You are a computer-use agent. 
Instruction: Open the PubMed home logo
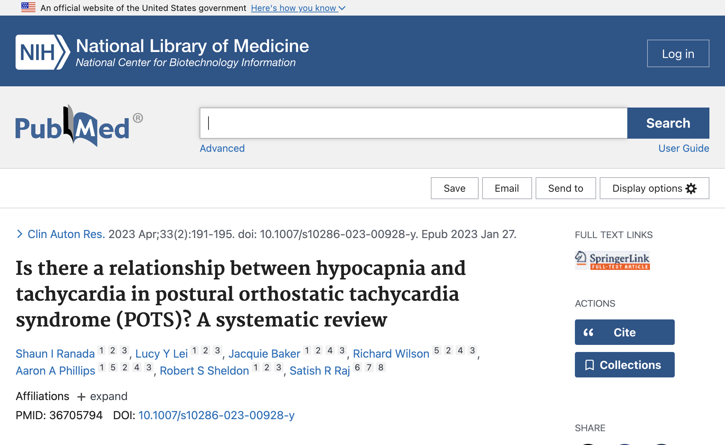[x=79, y=126]
